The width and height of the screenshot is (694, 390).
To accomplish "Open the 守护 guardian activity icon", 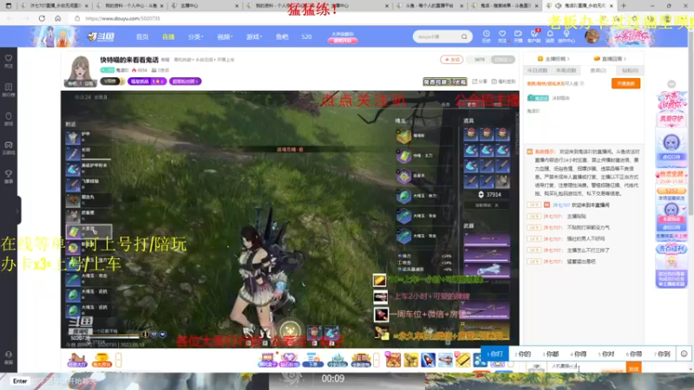I will pos(337,360).
